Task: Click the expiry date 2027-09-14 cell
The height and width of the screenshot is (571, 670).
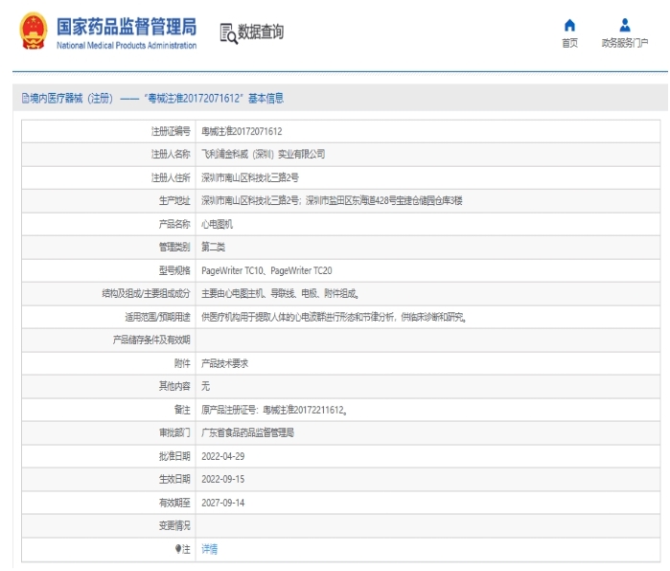Action: (x=223, y=502)
